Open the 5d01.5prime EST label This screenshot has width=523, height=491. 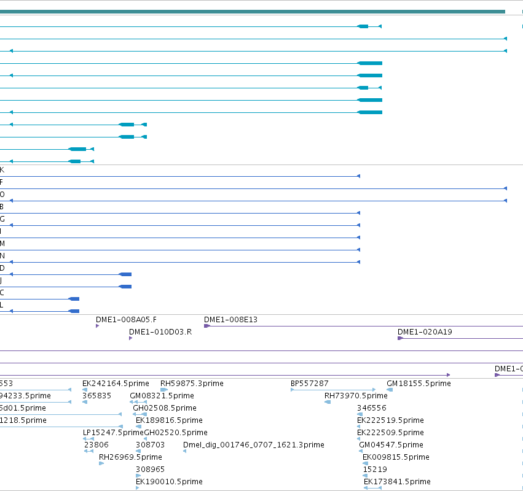(23, 408)
